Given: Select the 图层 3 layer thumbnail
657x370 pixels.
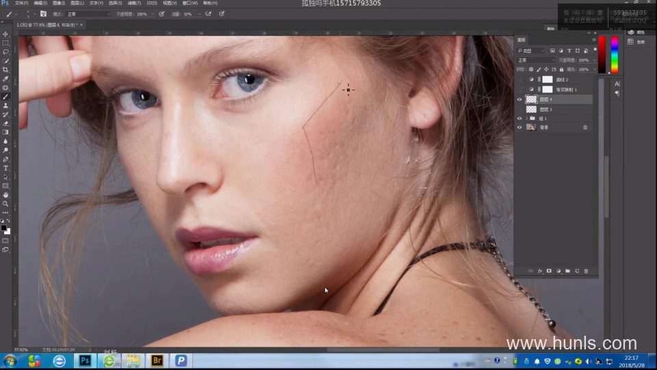Looking at the screenshot, I should tap(530, 109).
